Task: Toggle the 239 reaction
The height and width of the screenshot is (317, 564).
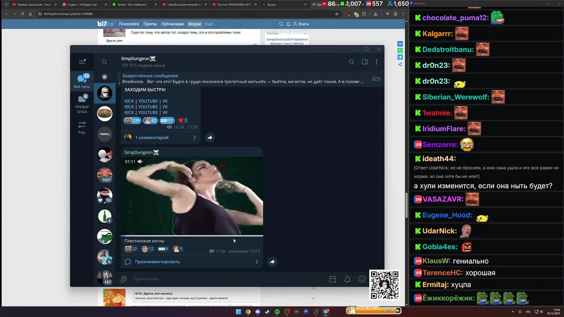Action: 132,121
